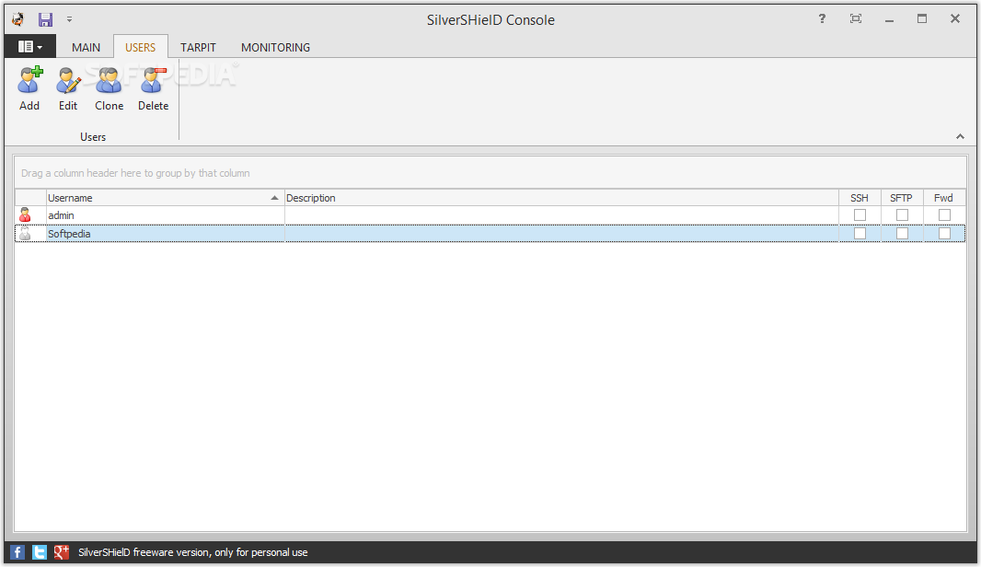Click the SFTP column header
981x567 pixels.
(902, 198)
